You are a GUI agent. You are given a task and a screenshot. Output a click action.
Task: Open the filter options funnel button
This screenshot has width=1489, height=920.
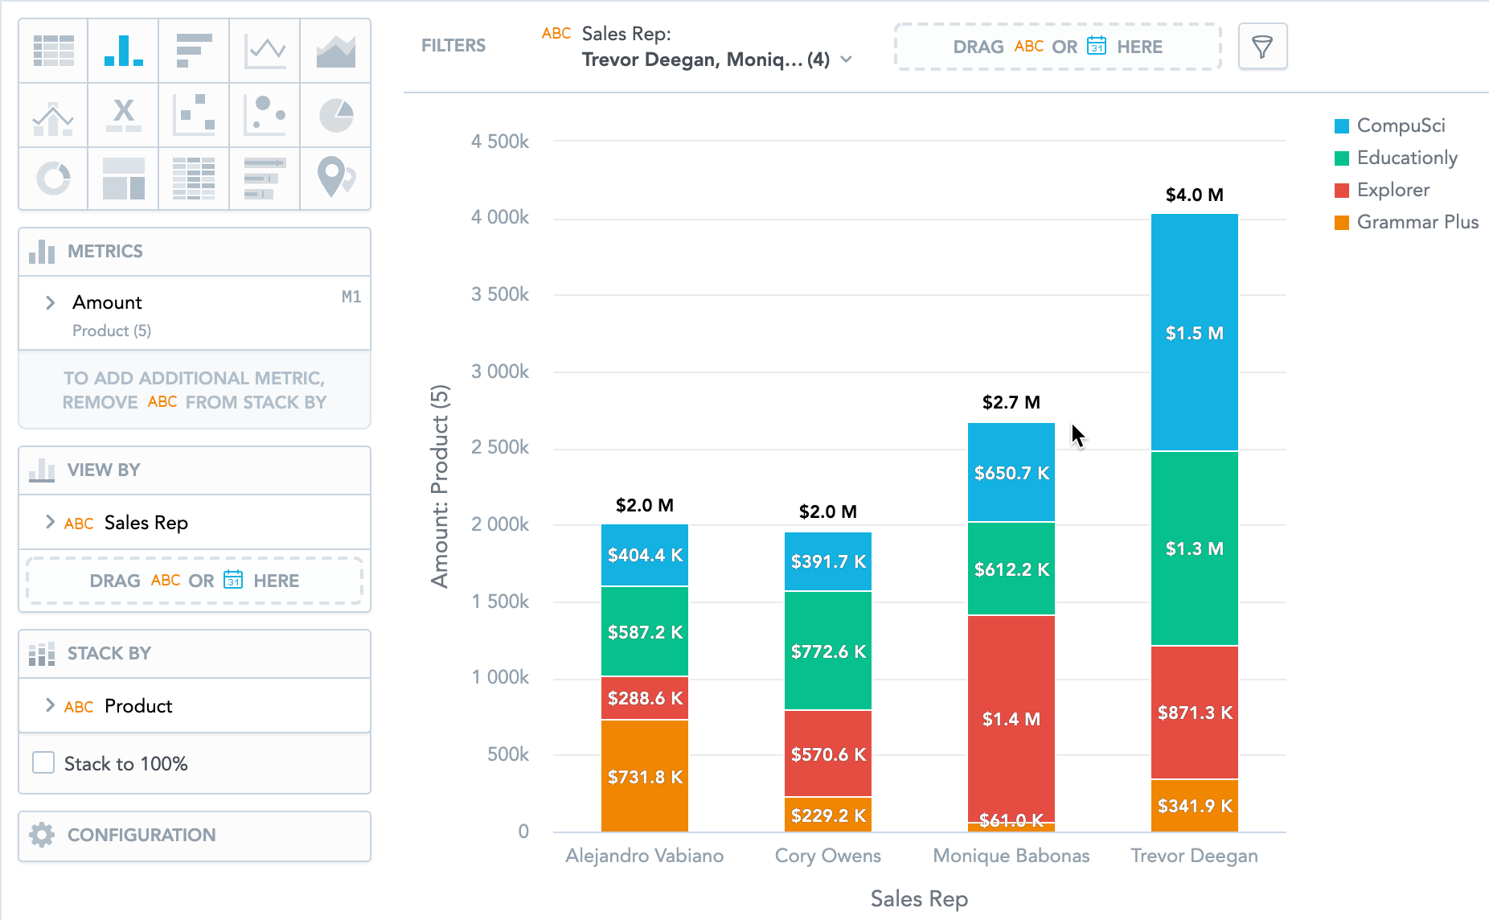tap(1262, 47)
